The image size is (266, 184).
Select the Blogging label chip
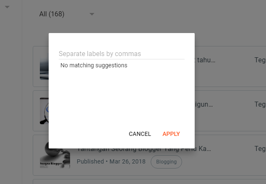coord(166,162)
